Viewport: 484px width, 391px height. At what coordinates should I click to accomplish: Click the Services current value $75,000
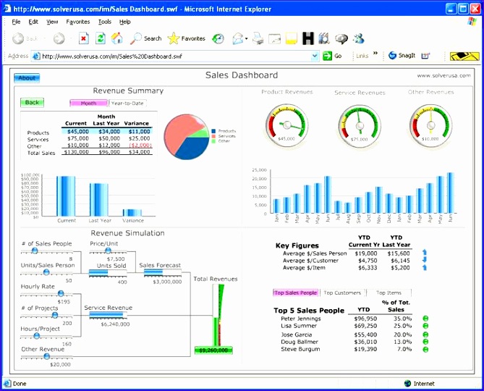tap(78, 138)
